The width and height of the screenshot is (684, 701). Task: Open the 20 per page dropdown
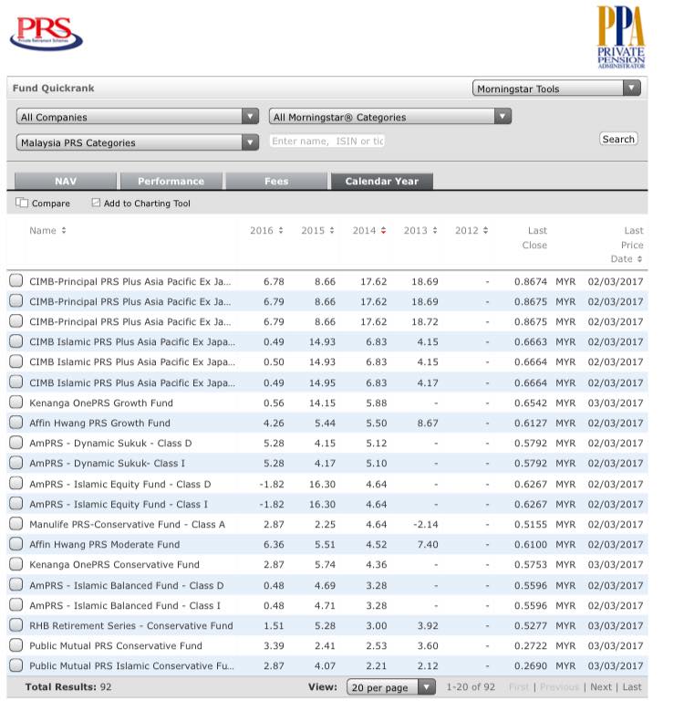click(391, 687)
